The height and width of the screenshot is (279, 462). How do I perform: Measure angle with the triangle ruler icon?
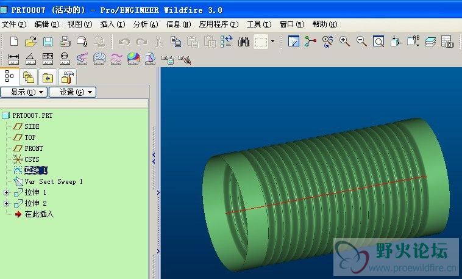click(30, 59)
